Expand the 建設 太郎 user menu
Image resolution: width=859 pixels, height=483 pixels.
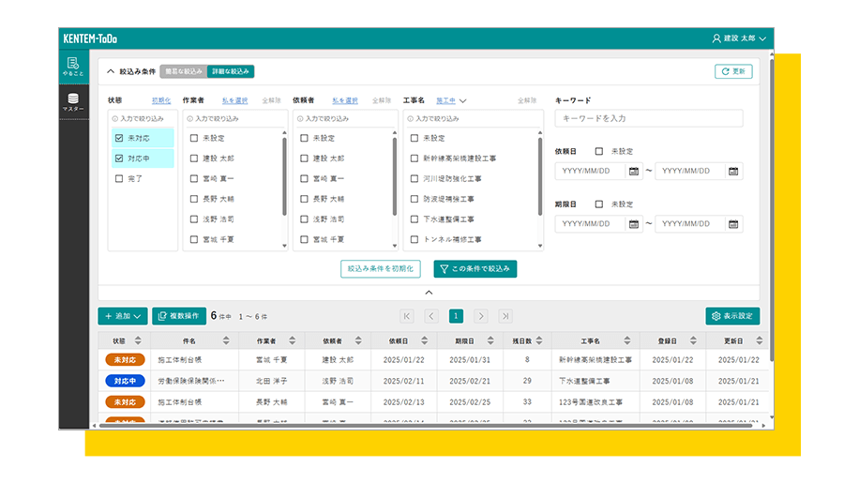739,38
